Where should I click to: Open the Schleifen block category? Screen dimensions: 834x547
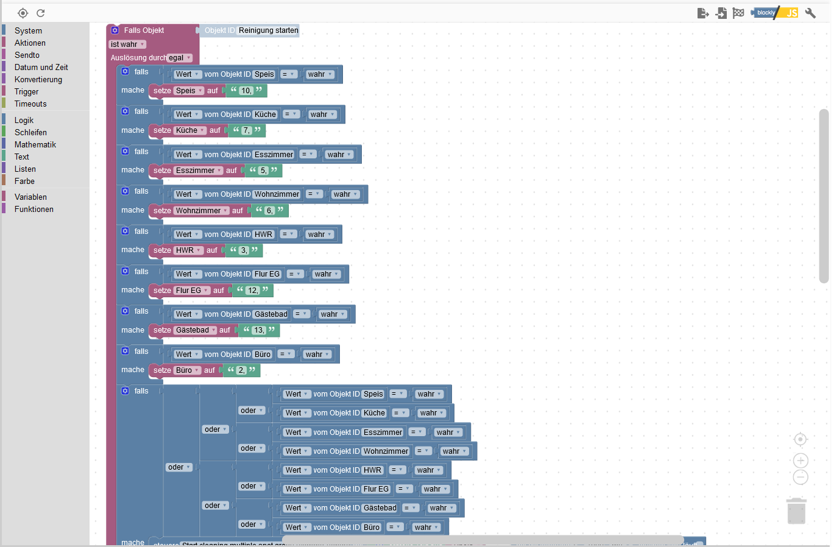tap(30, 132)
